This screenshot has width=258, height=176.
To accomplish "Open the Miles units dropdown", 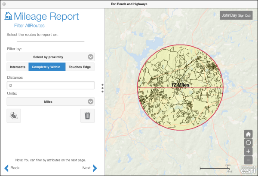I will [51, 101].
